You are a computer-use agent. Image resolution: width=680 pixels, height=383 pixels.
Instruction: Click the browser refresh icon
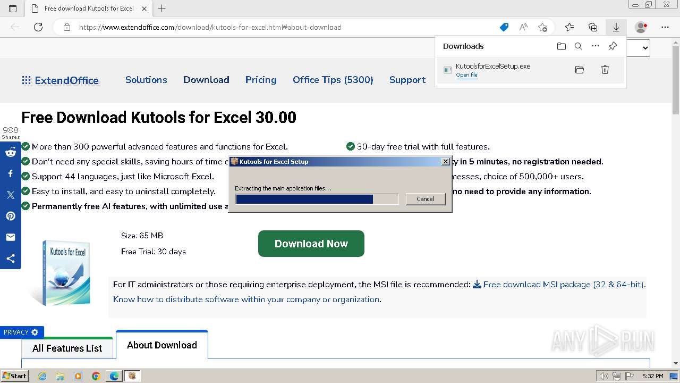tap(38, 27)
